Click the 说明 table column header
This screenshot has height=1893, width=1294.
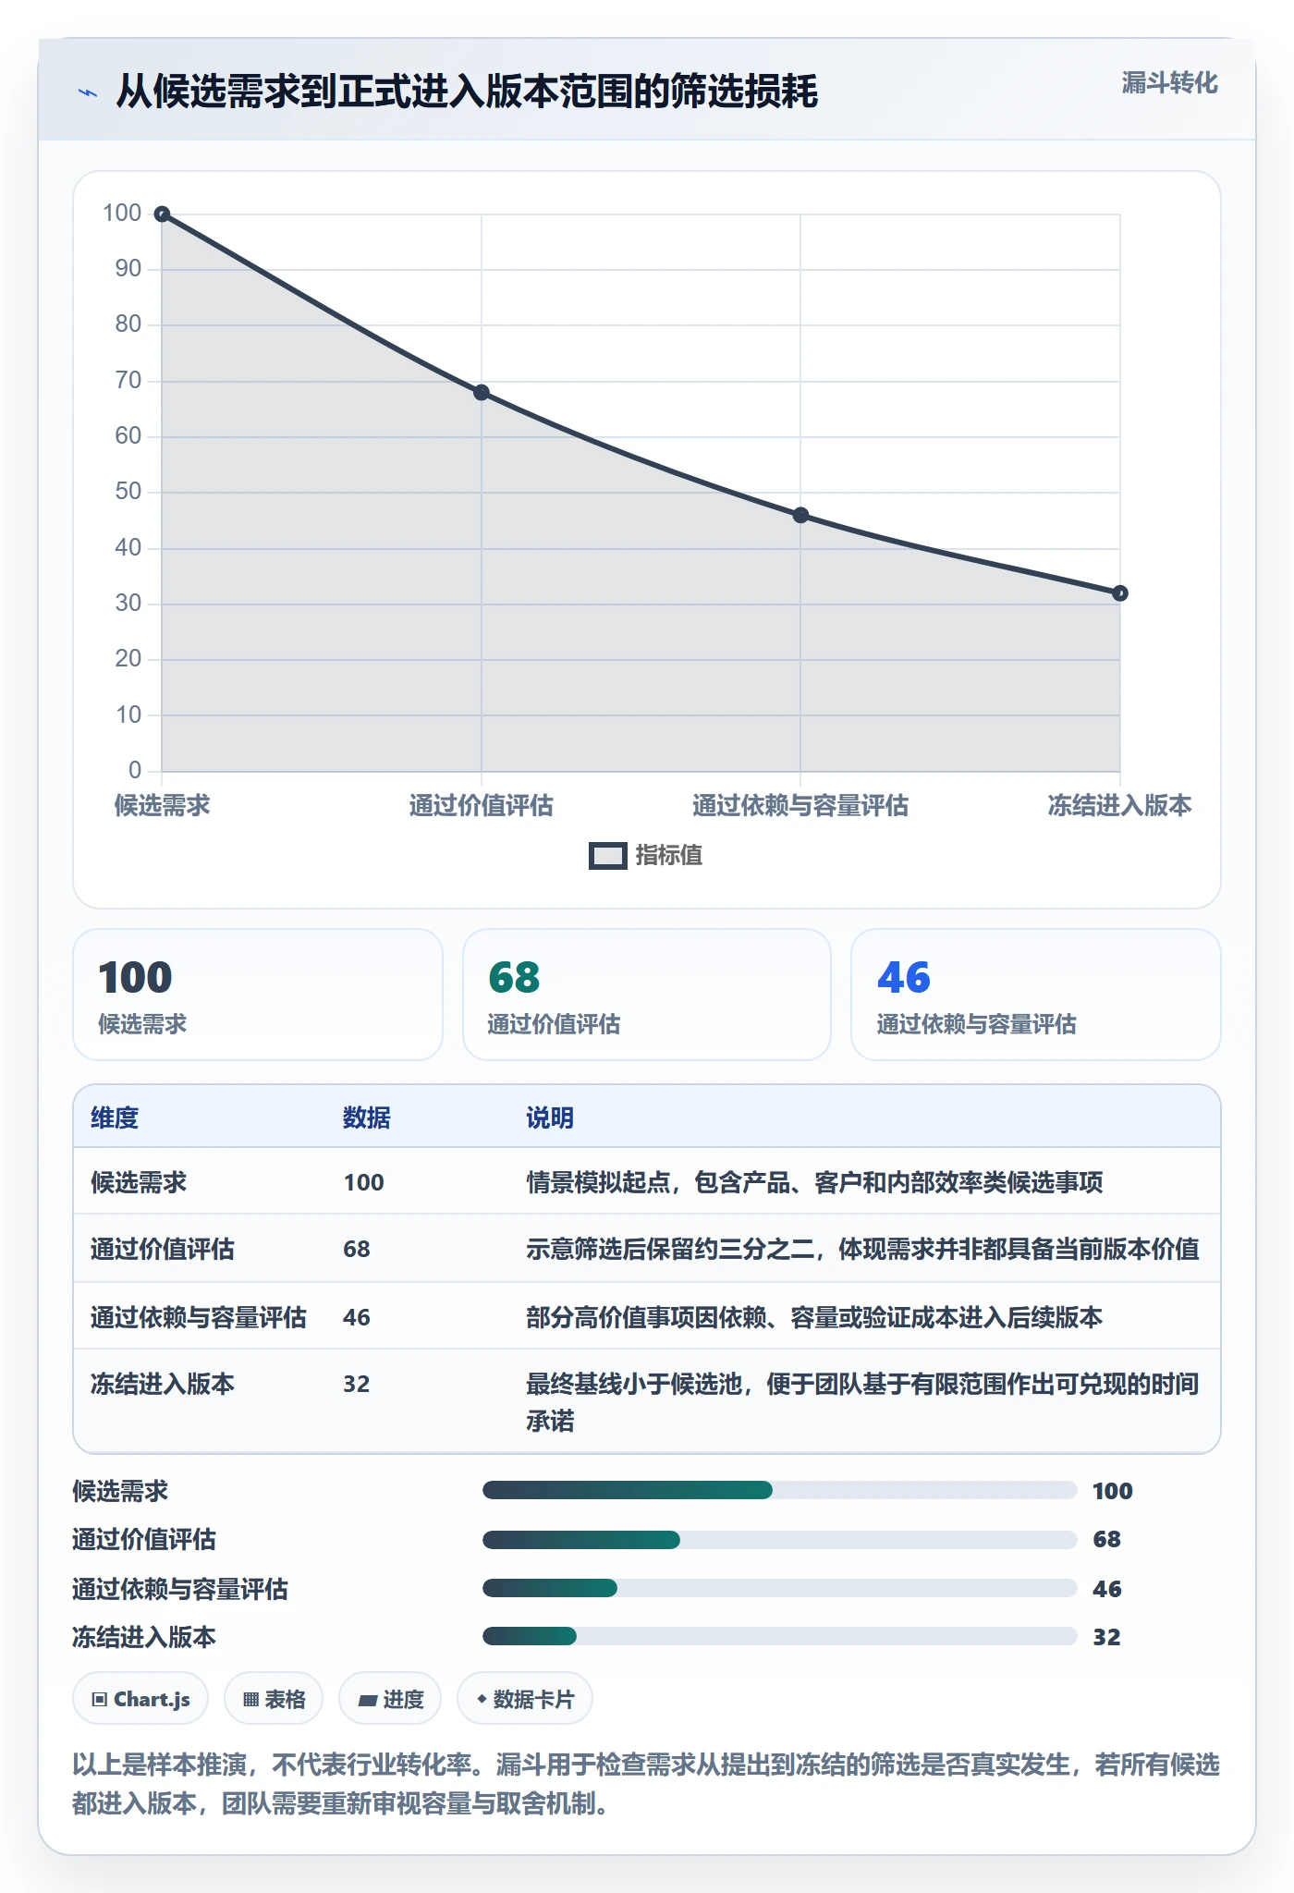(550, 1117)
